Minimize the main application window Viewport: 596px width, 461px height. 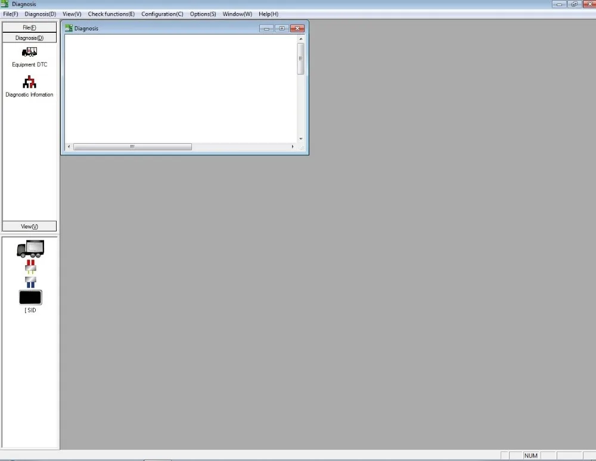tap(559, 4)
